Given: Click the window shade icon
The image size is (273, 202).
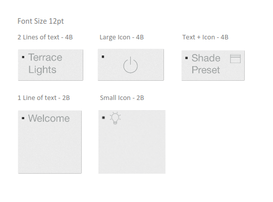Looking at the screenshot, I should point(235,59).
